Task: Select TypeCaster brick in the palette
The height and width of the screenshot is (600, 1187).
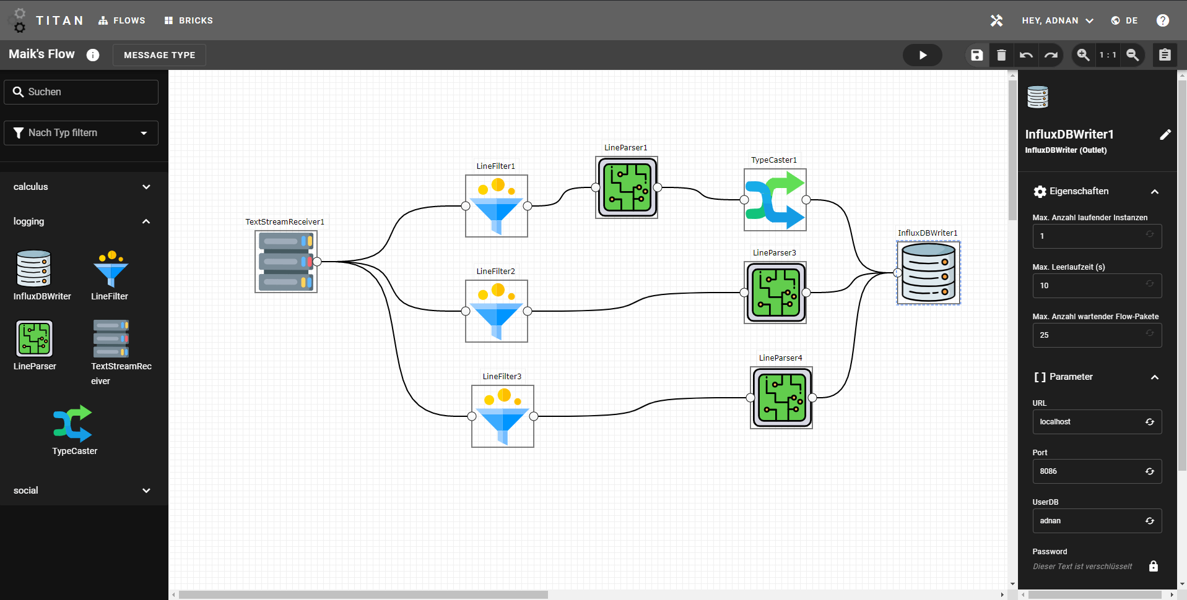Action: pyautogui.click(x=74, y=430)
